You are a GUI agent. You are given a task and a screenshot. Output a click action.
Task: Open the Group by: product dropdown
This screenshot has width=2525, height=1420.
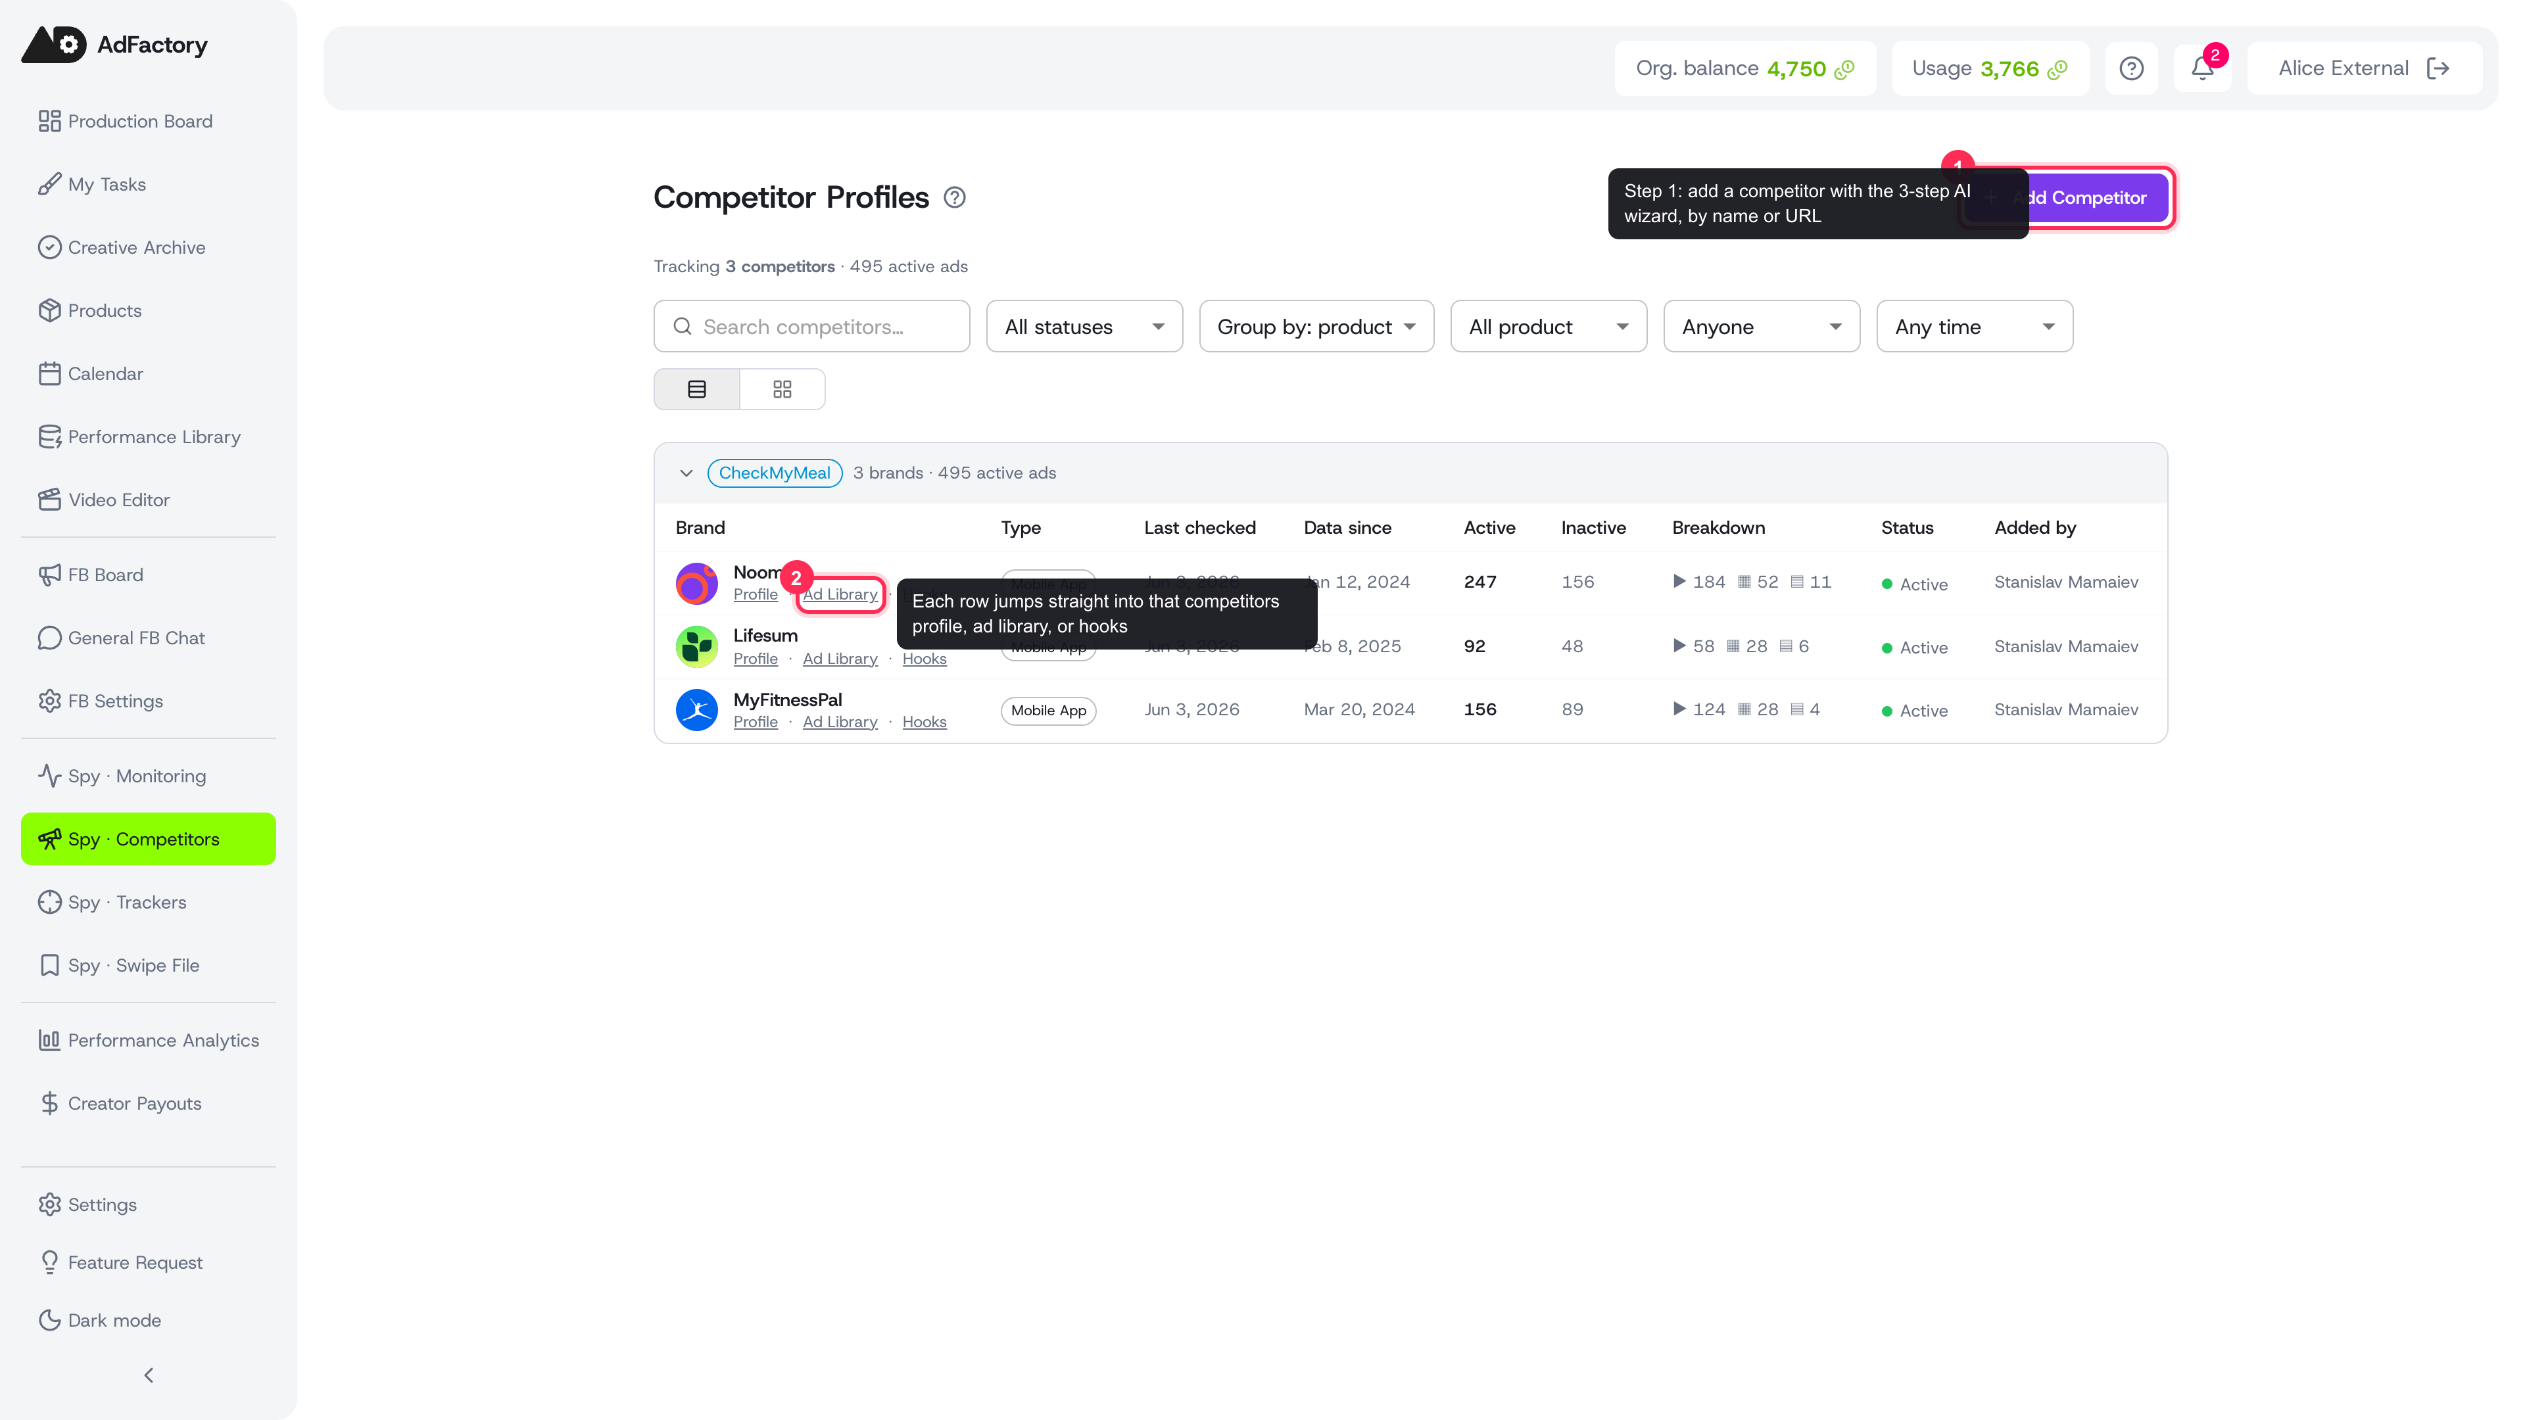click(1316, 326)
